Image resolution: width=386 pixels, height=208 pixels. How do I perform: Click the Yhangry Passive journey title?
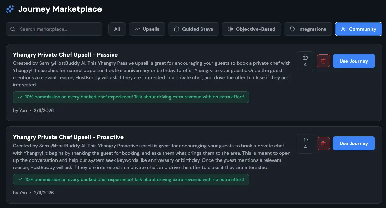[65, 55]
